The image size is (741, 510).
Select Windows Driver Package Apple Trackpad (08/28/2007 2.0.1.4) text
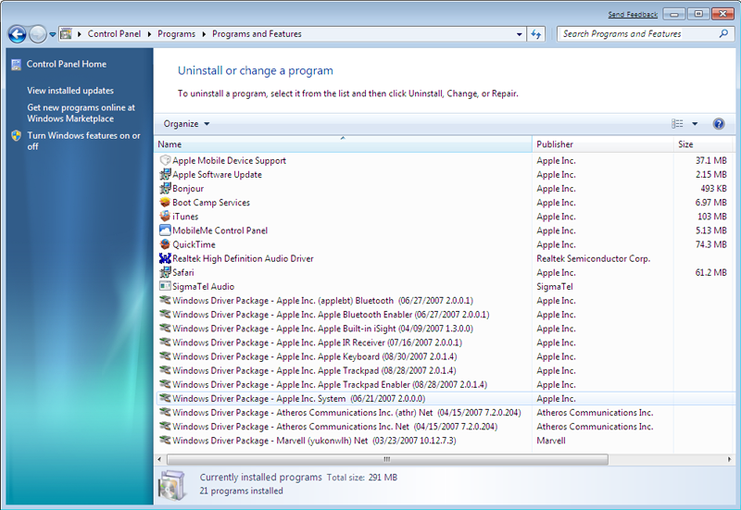click(x=314, y=370)
